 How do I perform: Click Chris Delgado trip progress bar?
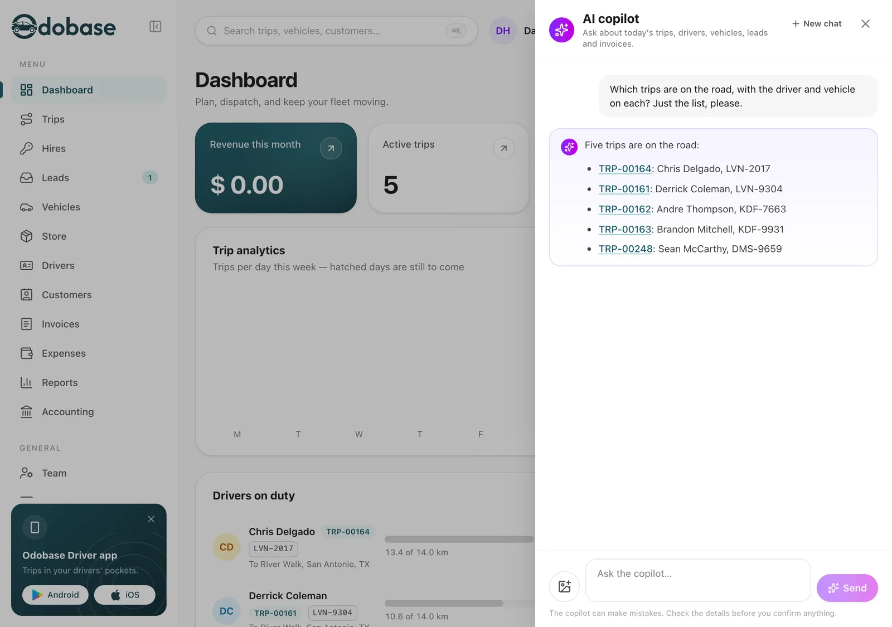coord(459,539)
